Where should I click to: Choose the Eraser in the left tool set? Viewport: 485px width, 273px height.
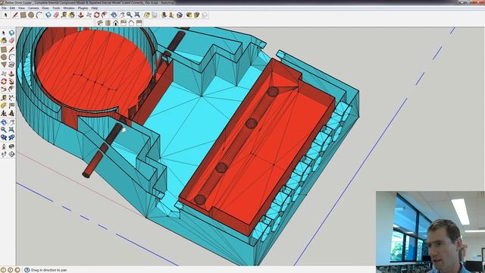click(x=11, y=40)
